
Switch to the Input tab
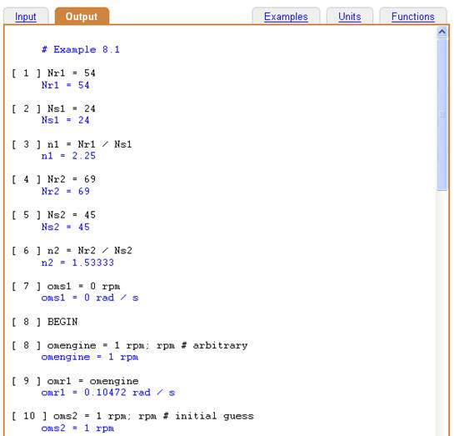[x=26, y=17]
